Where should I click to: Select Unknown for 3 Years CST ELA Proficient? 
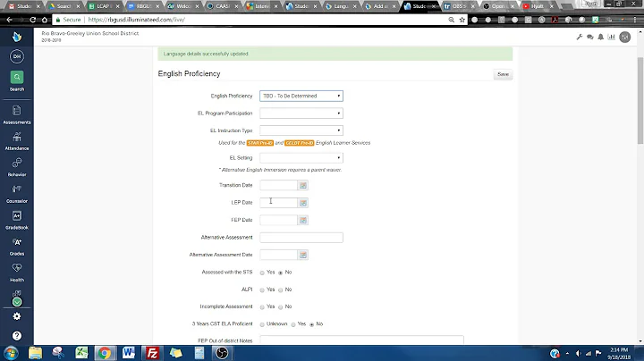262,324
